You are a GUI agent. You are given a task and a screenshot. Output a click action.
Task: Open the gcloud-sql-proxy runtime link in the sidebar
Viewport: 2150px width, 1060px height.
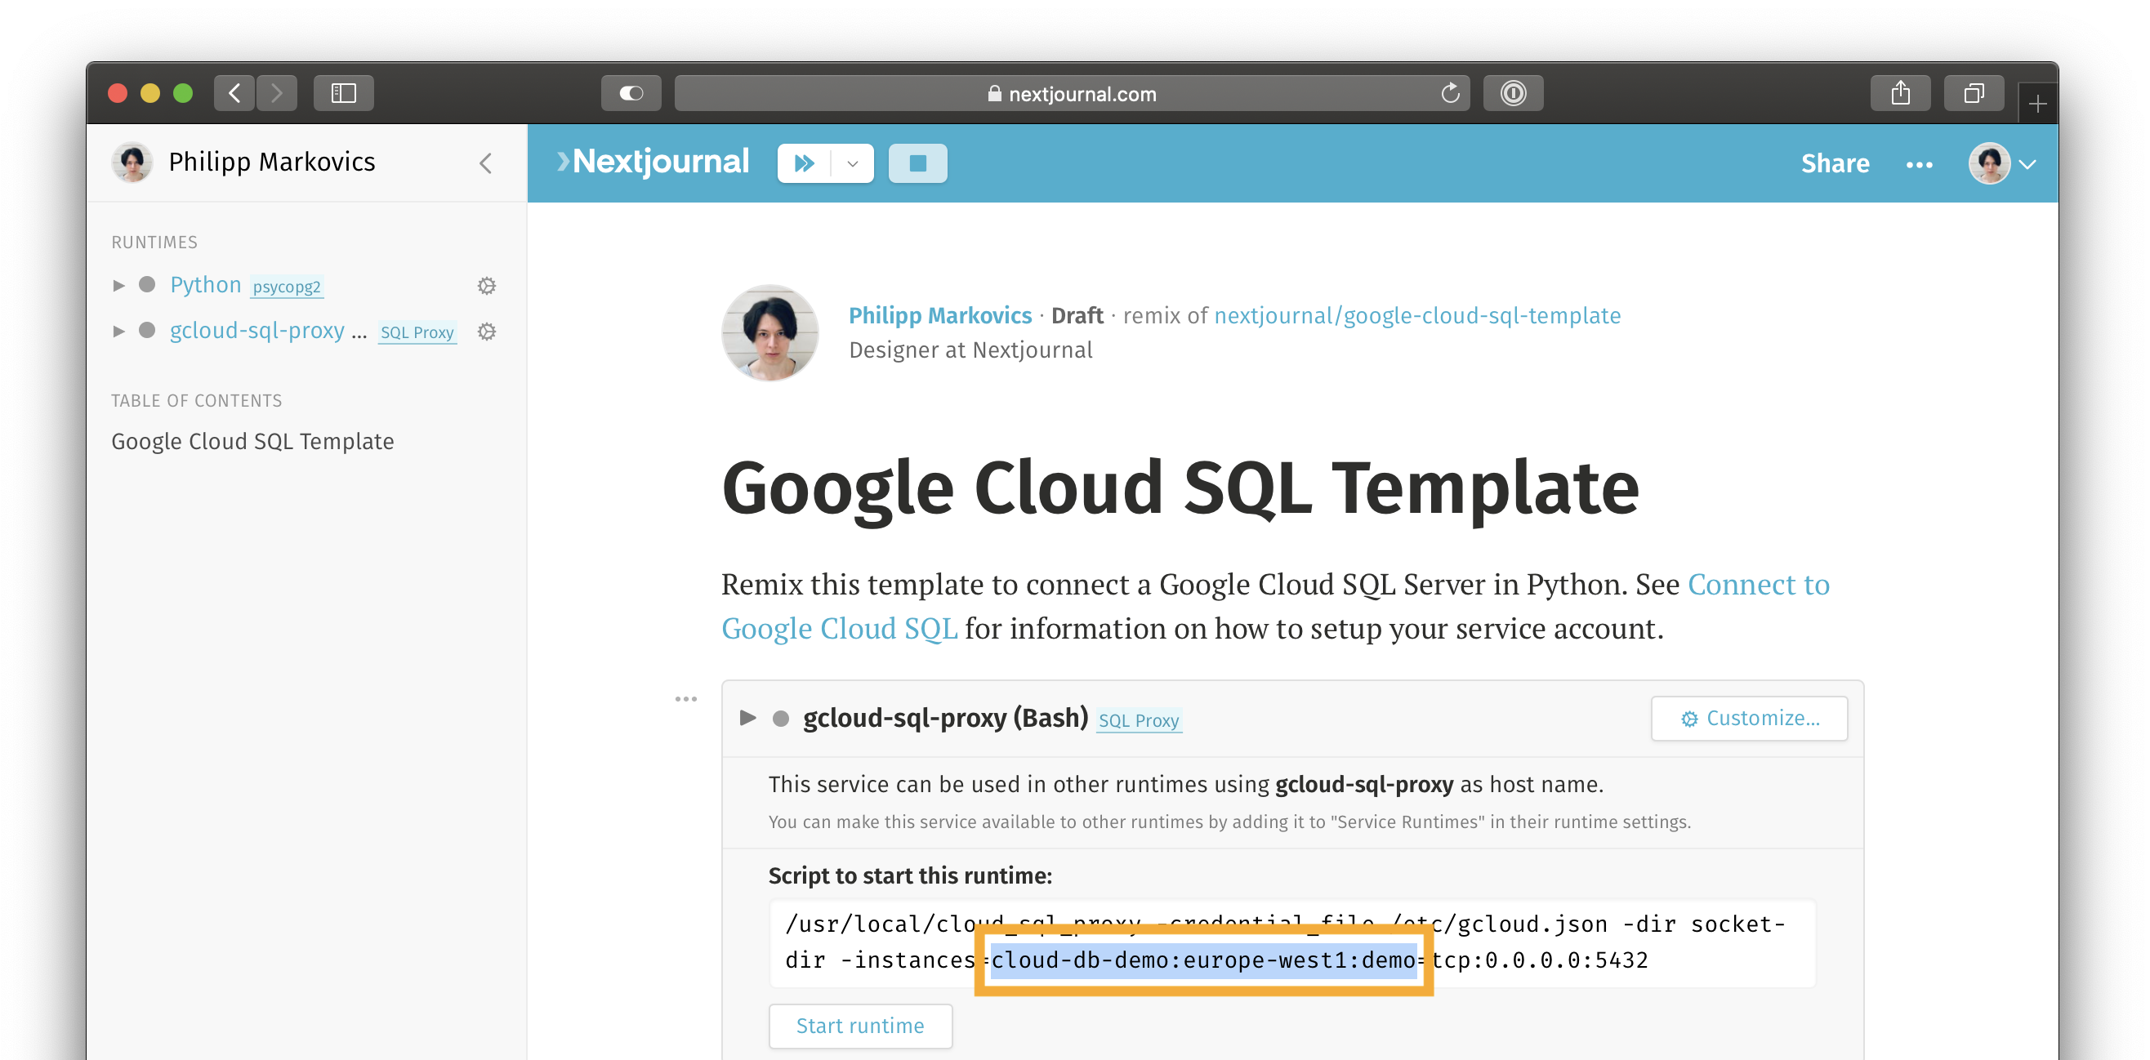268,331
